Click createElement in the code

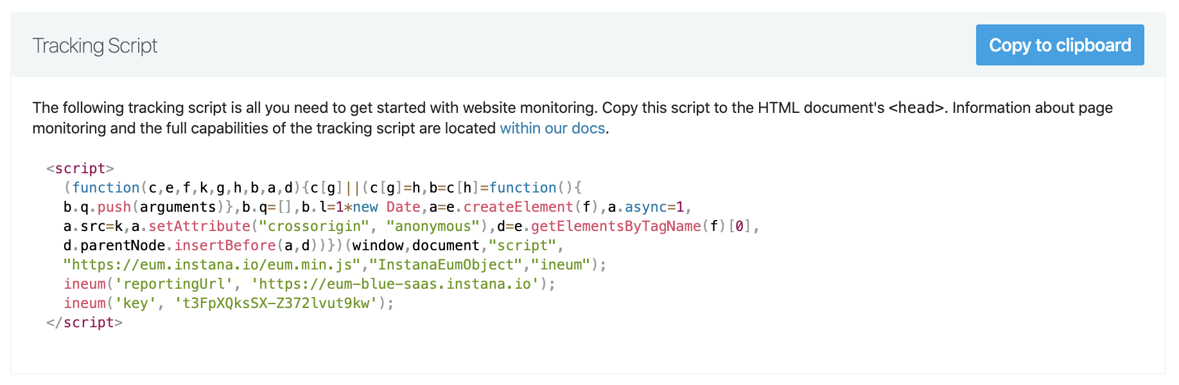pyautogui.click(x=518, y=207)
